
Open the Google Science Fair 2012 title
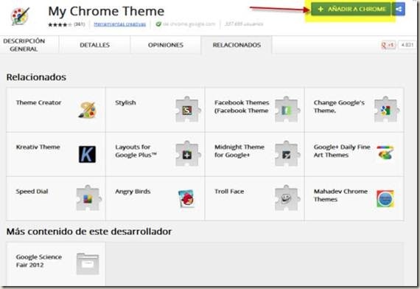coord(39,261)
